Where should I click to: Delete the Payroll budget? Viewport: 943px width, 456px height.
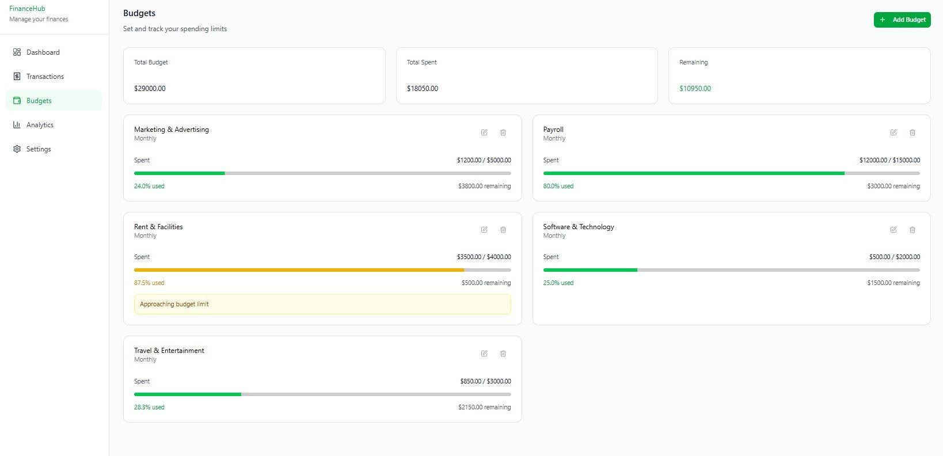[x=912, y=132]
